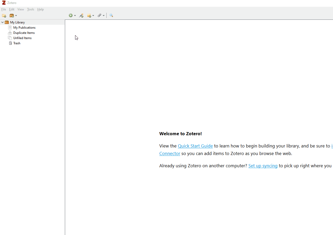The width and height of the screenshot is (333, 235).
Task: Open the Help menu
Action: coord(40,9)
